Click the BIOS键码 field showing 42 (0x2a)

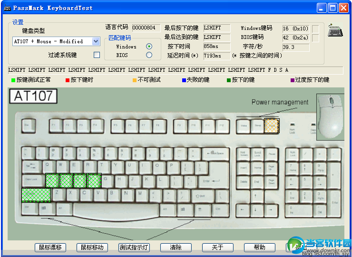click(296, 38)
